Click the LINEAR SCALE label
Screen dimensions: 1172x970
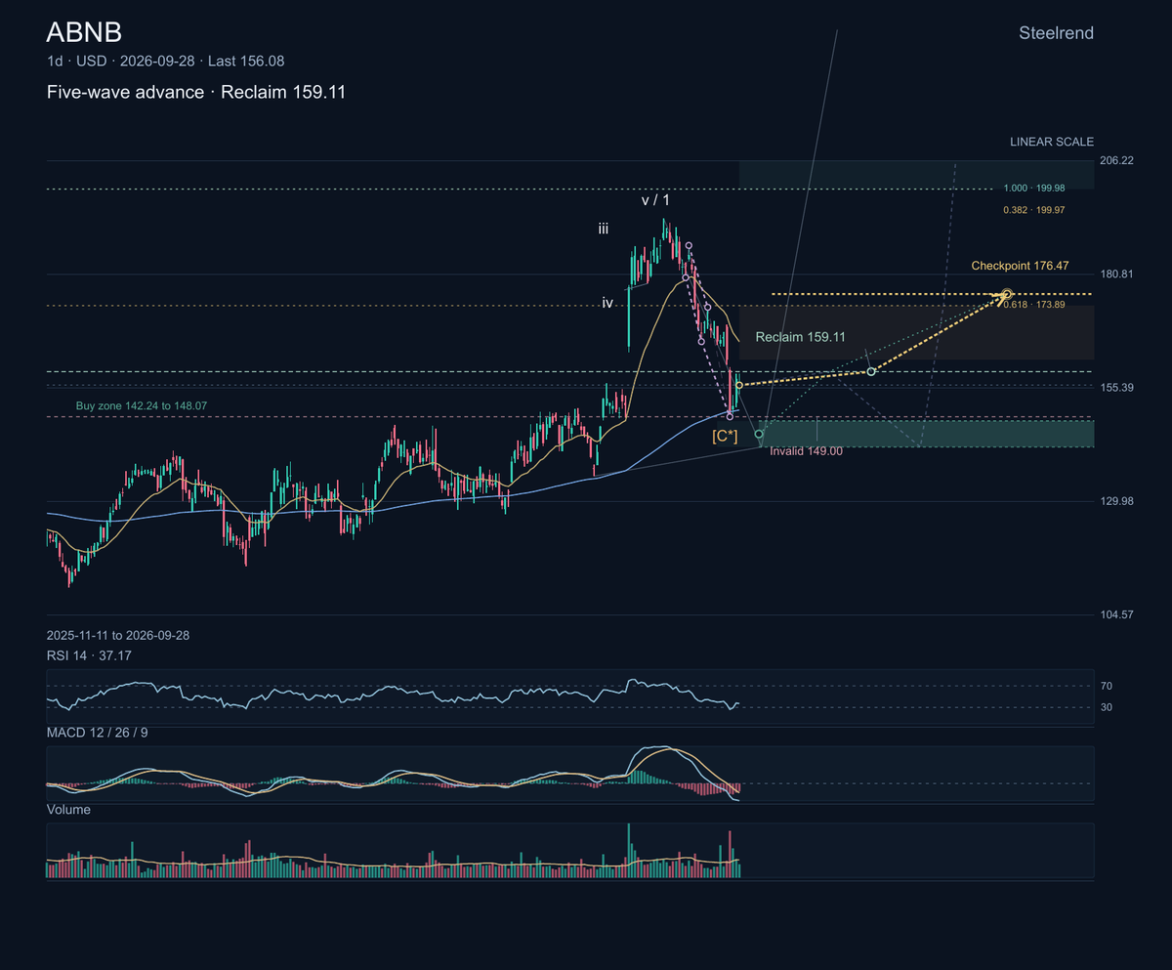tap(1052, 142)
